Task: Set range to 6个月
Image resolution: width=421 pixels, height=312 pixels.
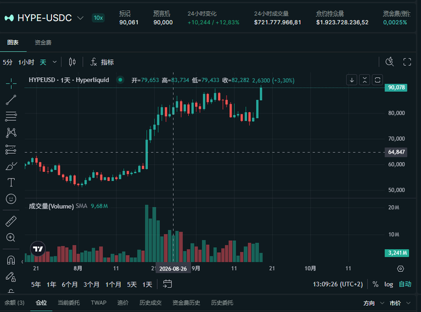Action: click(70, 284)
